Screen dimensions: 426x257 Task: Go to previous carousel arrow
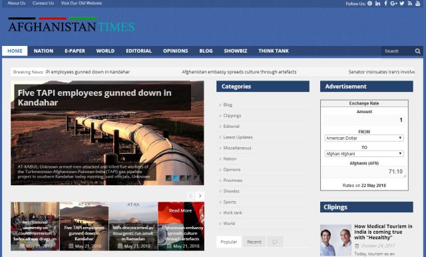(x=190, y=196)
